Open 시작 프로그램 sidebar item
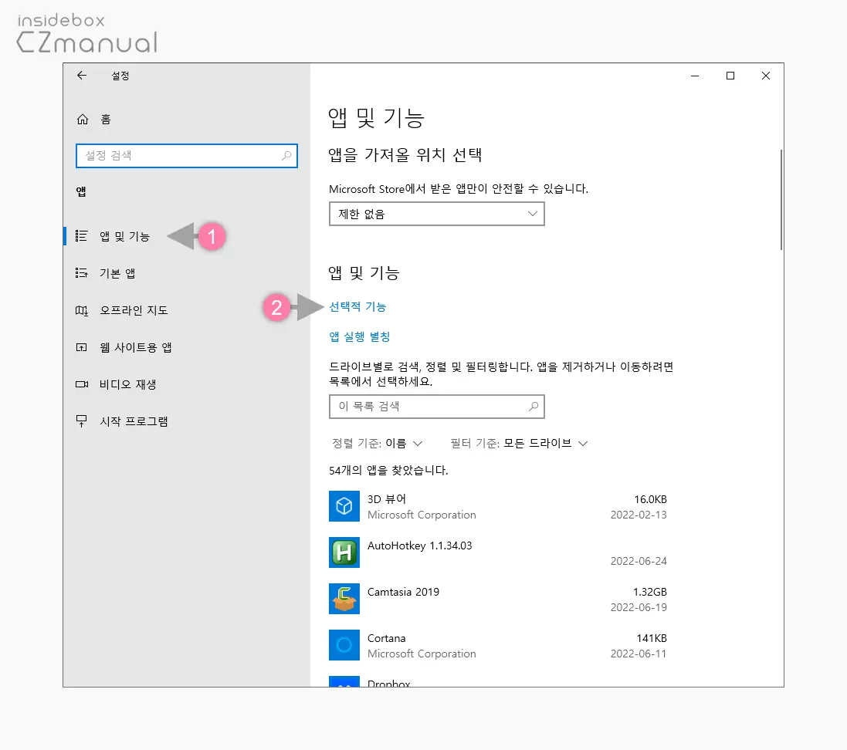This screenshot has height=750, width=847. click(x=186, y=421)
